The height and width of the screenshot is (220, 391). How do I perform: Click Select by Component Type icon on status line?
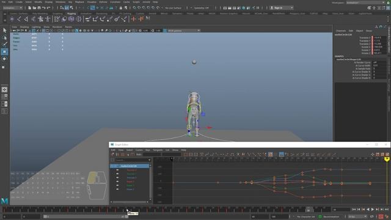click(x=71, y=8)
